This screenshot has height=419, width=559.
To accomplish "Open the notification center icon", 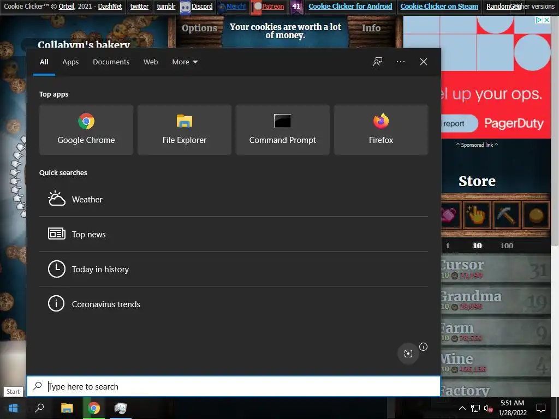I will (x=541, y=408).
